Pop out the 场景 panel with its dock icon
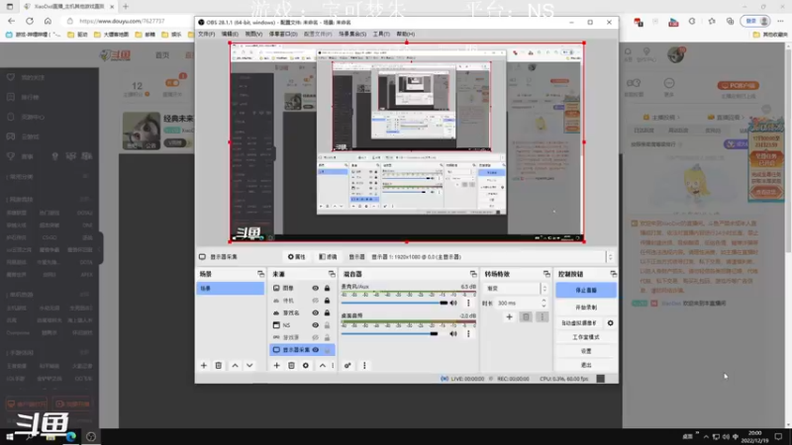 coord(260,274)
